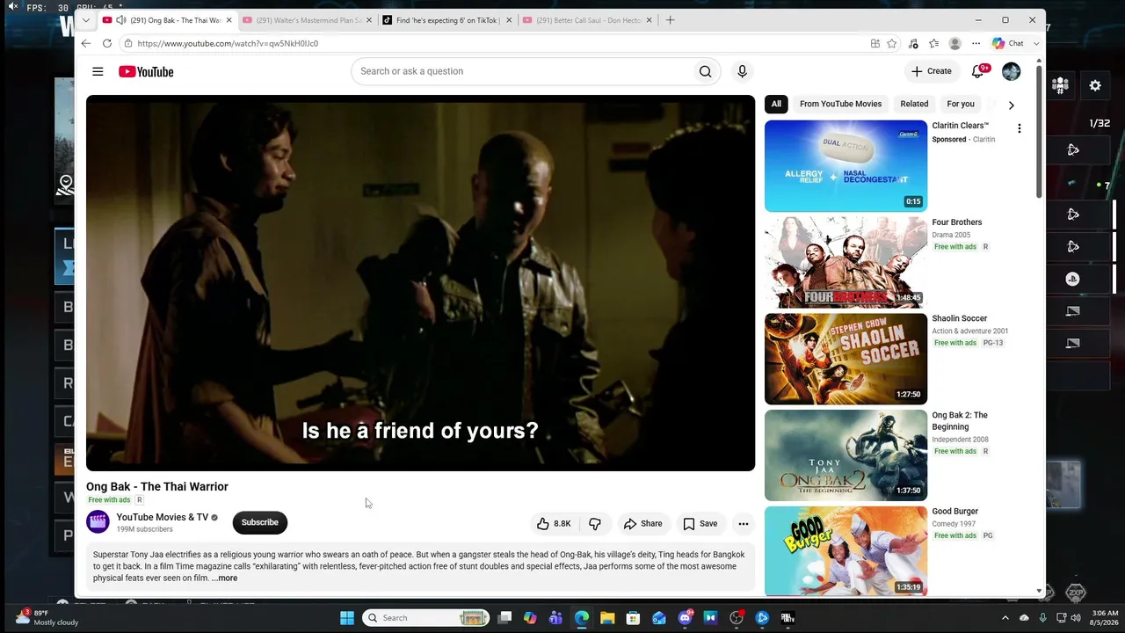1125x633 pixels.
Task: Click the magnifier search button on YouTube
Action: (705, 71)
